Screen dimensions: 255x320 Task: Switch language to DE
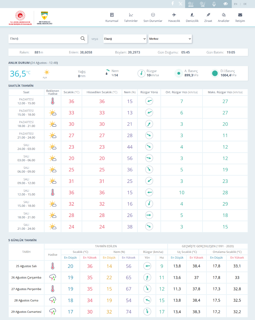245,4
